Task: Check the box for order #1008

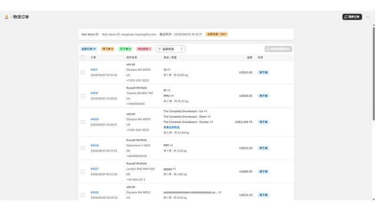Action: click(x=83, y=148)
